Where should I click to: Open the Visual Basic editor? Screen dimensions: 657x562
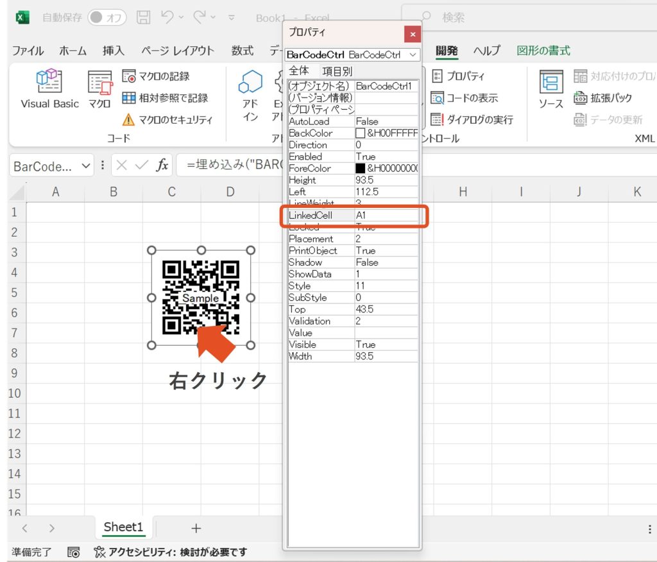click(49, 89)
